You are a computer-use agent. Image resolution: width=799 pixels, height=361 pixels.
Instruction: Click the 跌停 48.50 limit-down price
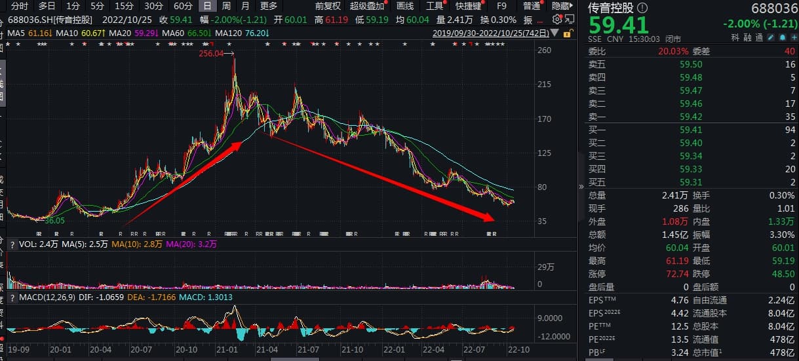[783, 274]
